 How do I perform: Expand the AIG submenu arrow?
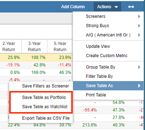[139, 35]
